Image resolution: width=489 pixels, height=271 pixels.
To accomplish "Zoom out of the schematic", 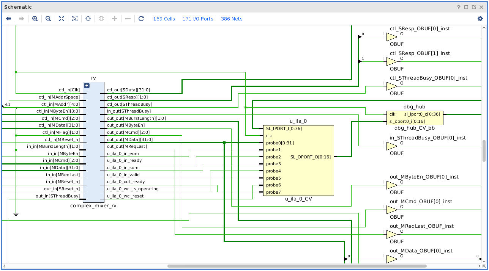I will pos(48,19).
